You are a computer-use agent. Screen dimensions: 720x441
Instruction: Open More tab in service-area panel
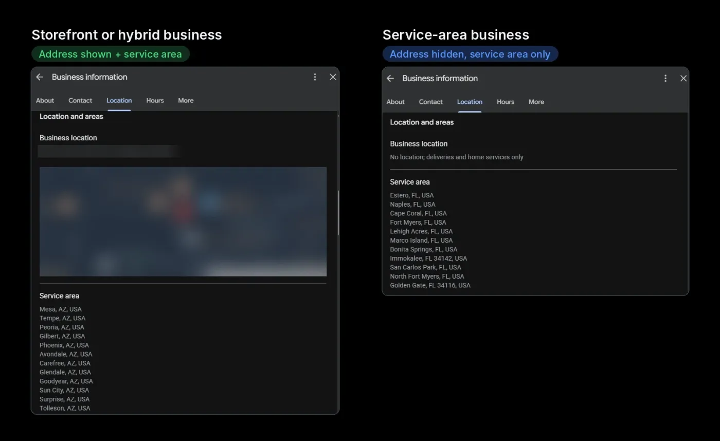536,102
